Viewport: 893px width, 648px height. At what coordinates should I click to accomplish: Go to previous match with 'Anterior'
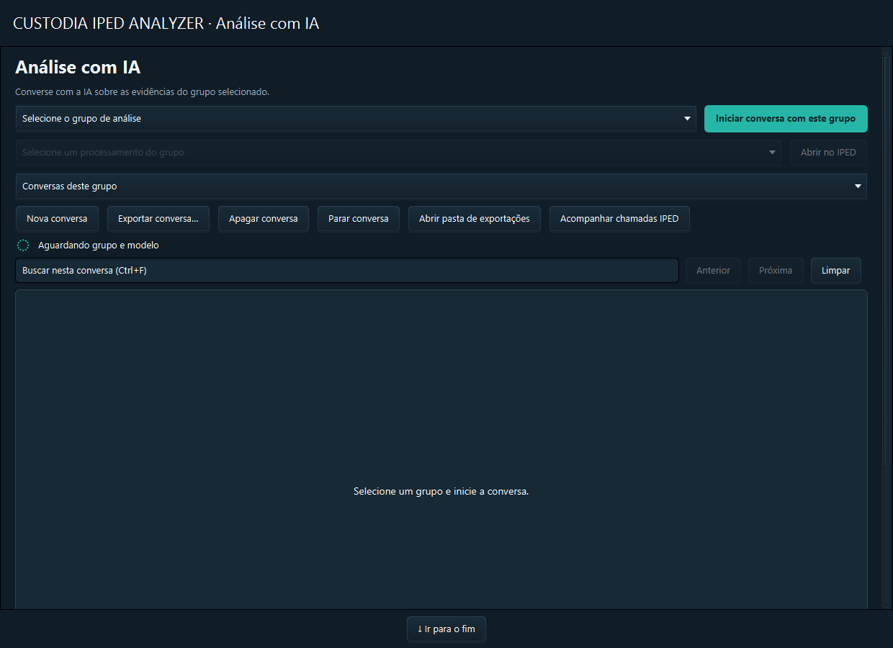coord(713,271)
